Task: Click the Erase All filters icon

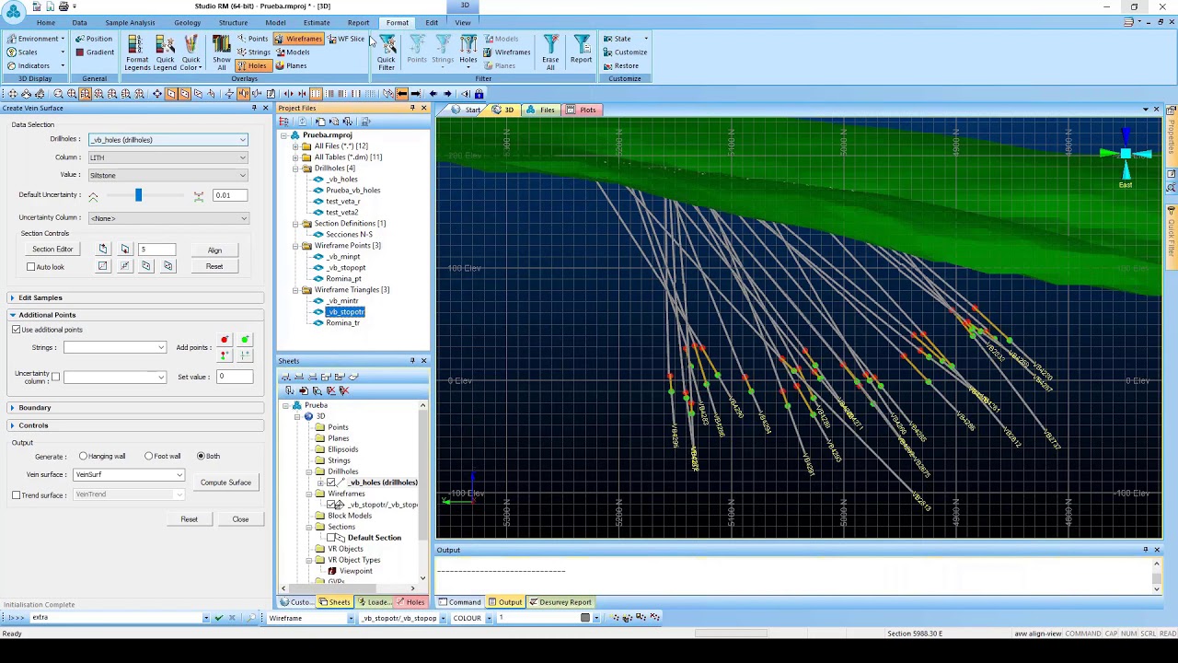Action: [550, 52]
